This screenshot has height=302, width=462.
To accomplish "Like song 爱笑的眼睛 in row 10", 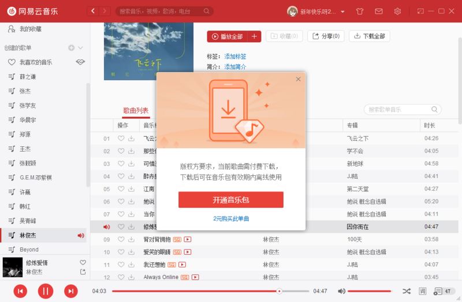I will click(x=121, y=252).
